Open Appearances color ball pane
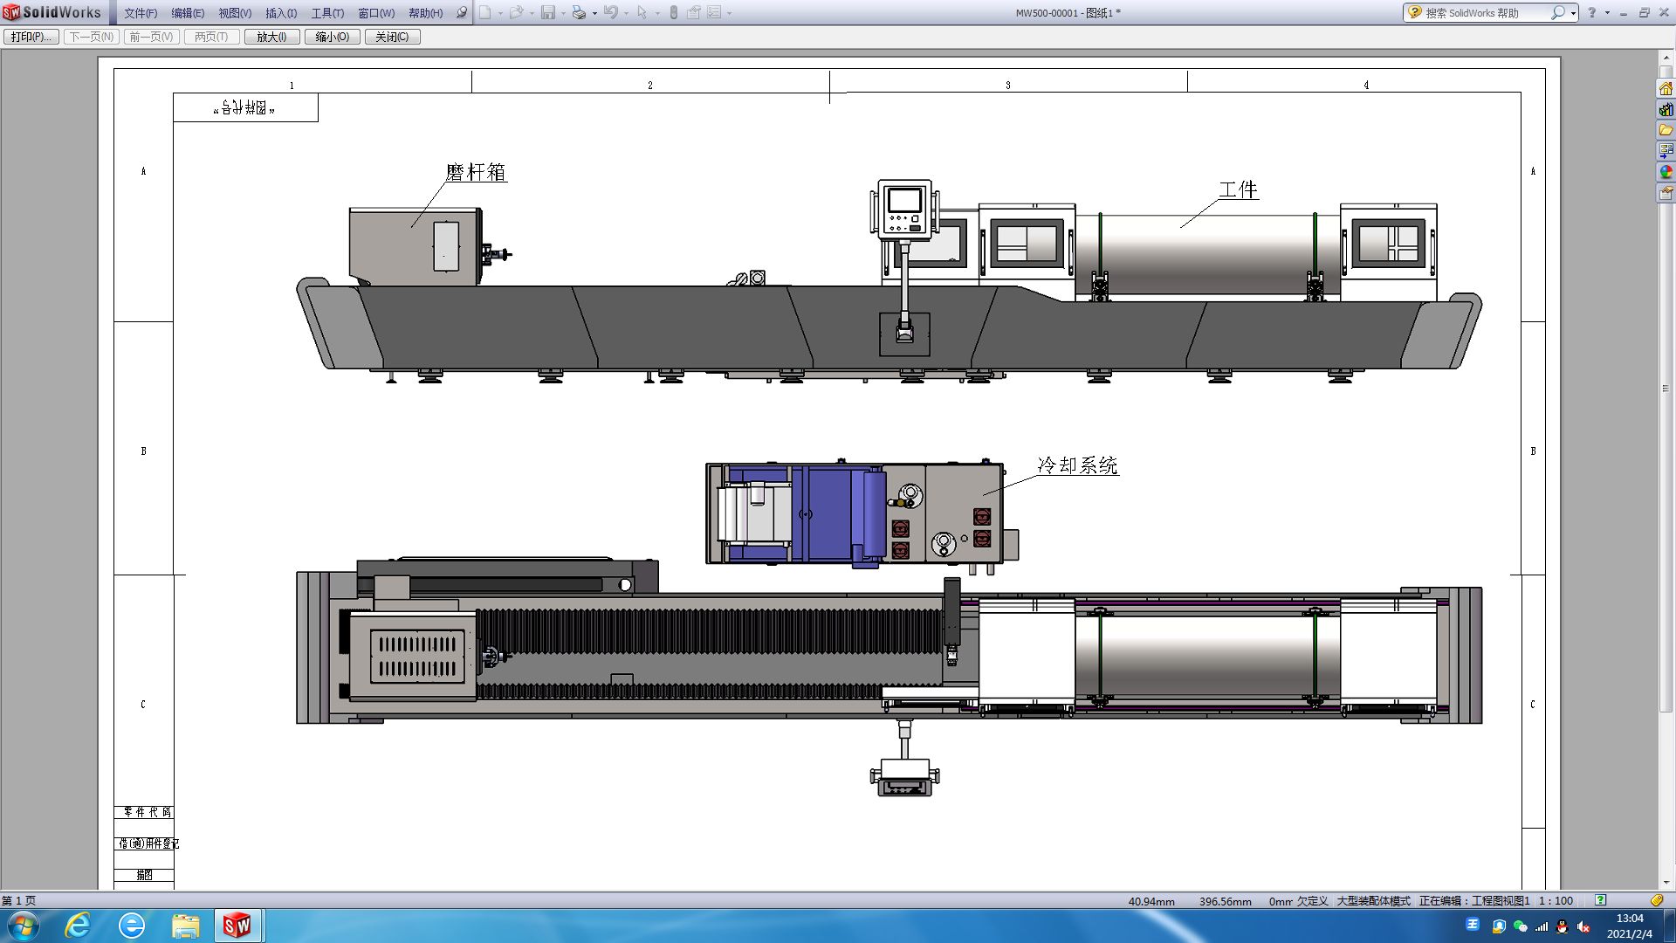The height and width of the screenshot is (943, 1676). tap(1666, 172)
